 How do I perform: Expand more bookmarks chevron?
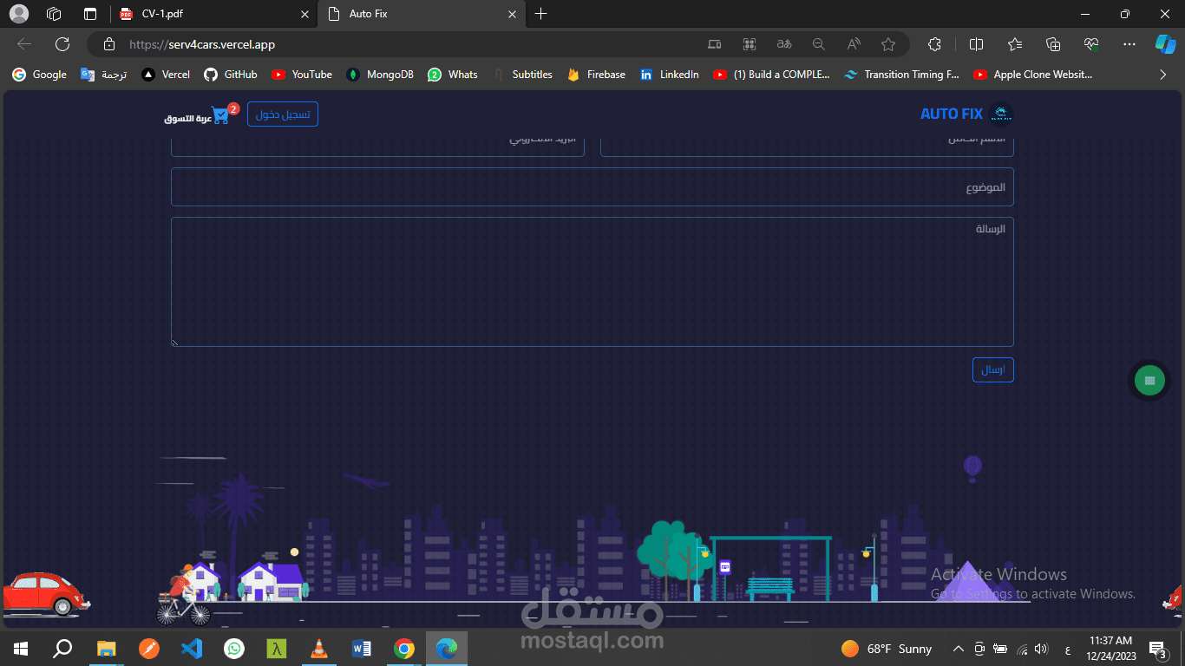(1163, 75)
